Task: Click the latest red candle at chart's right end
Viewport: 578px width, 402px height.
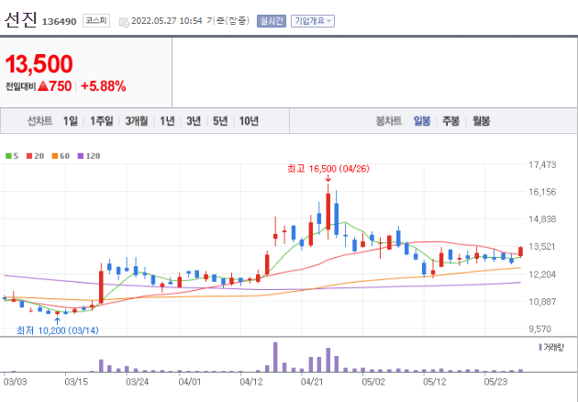Action: point(520,251)
